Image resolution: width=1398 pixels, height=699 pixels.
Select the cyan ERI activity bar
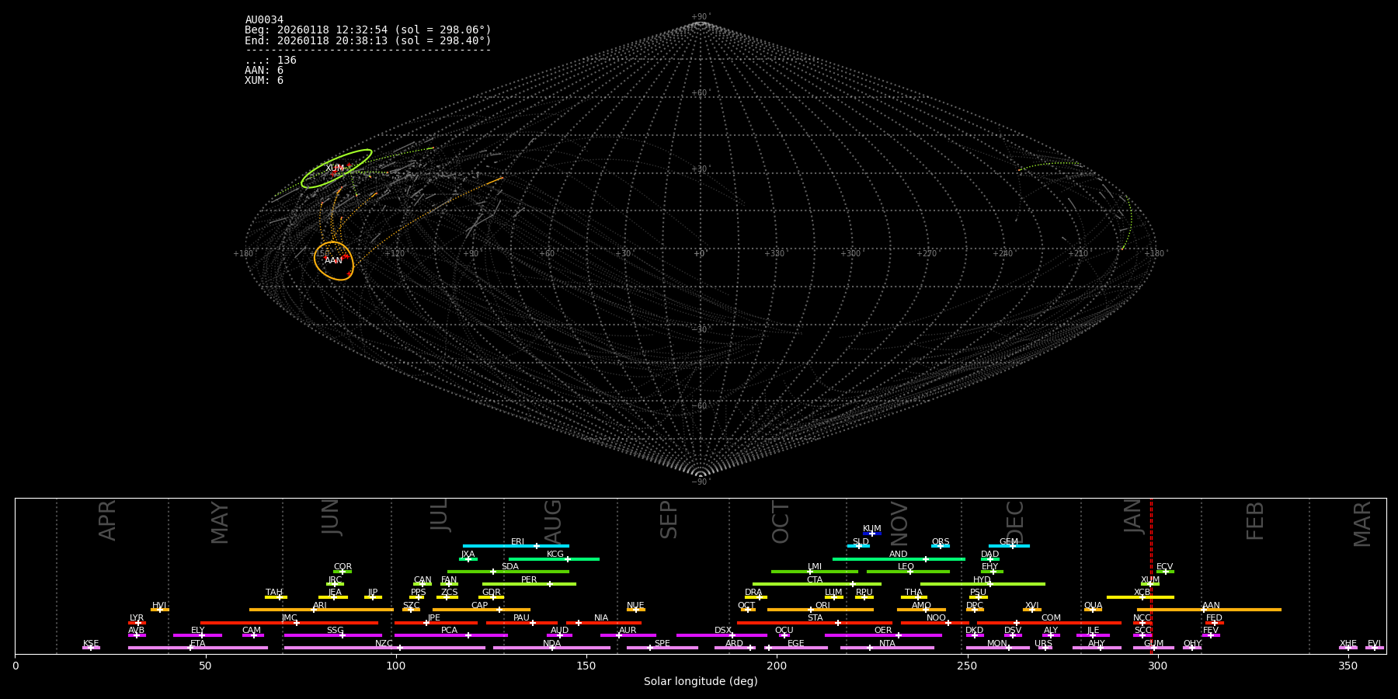pyautogui.click(x=516, y=546)
